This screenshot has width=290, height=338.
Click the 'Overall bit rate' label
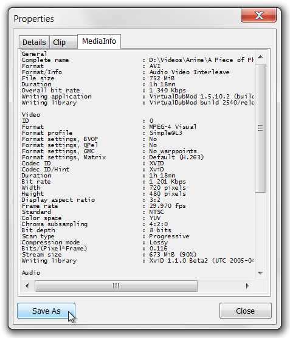click(50, 91)
